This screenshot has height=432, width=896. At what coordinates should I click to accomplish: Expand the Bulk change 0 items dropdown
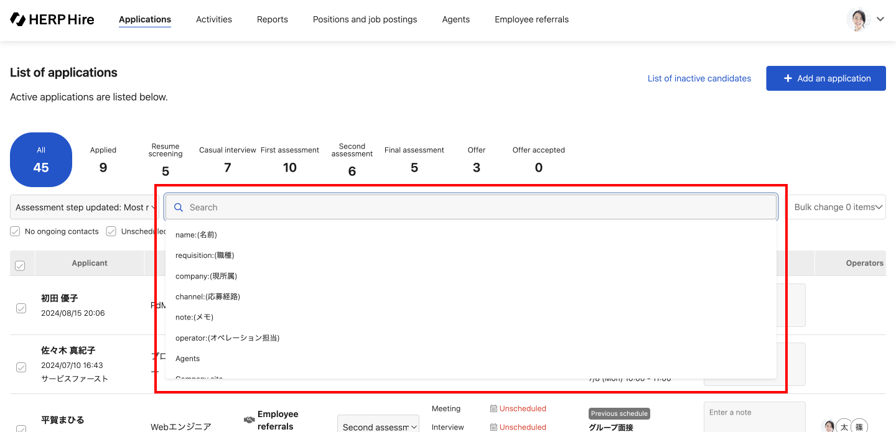tap(839, 208)
